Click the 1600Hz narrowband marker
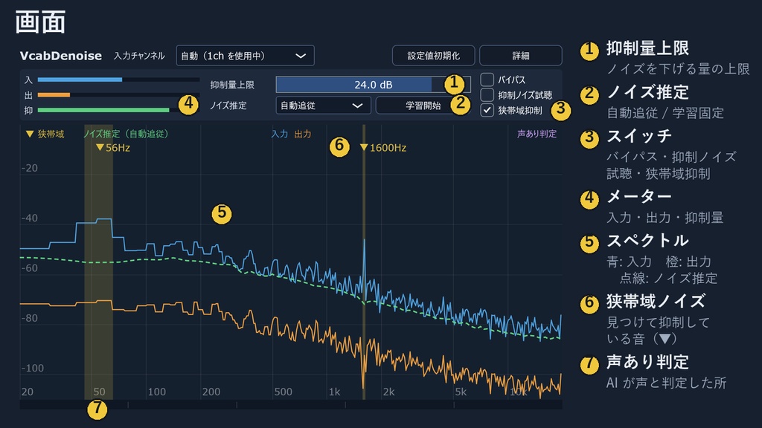 click(x=383, y=148)
